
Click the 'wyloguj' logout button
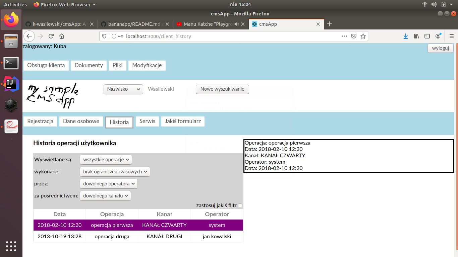441,48
